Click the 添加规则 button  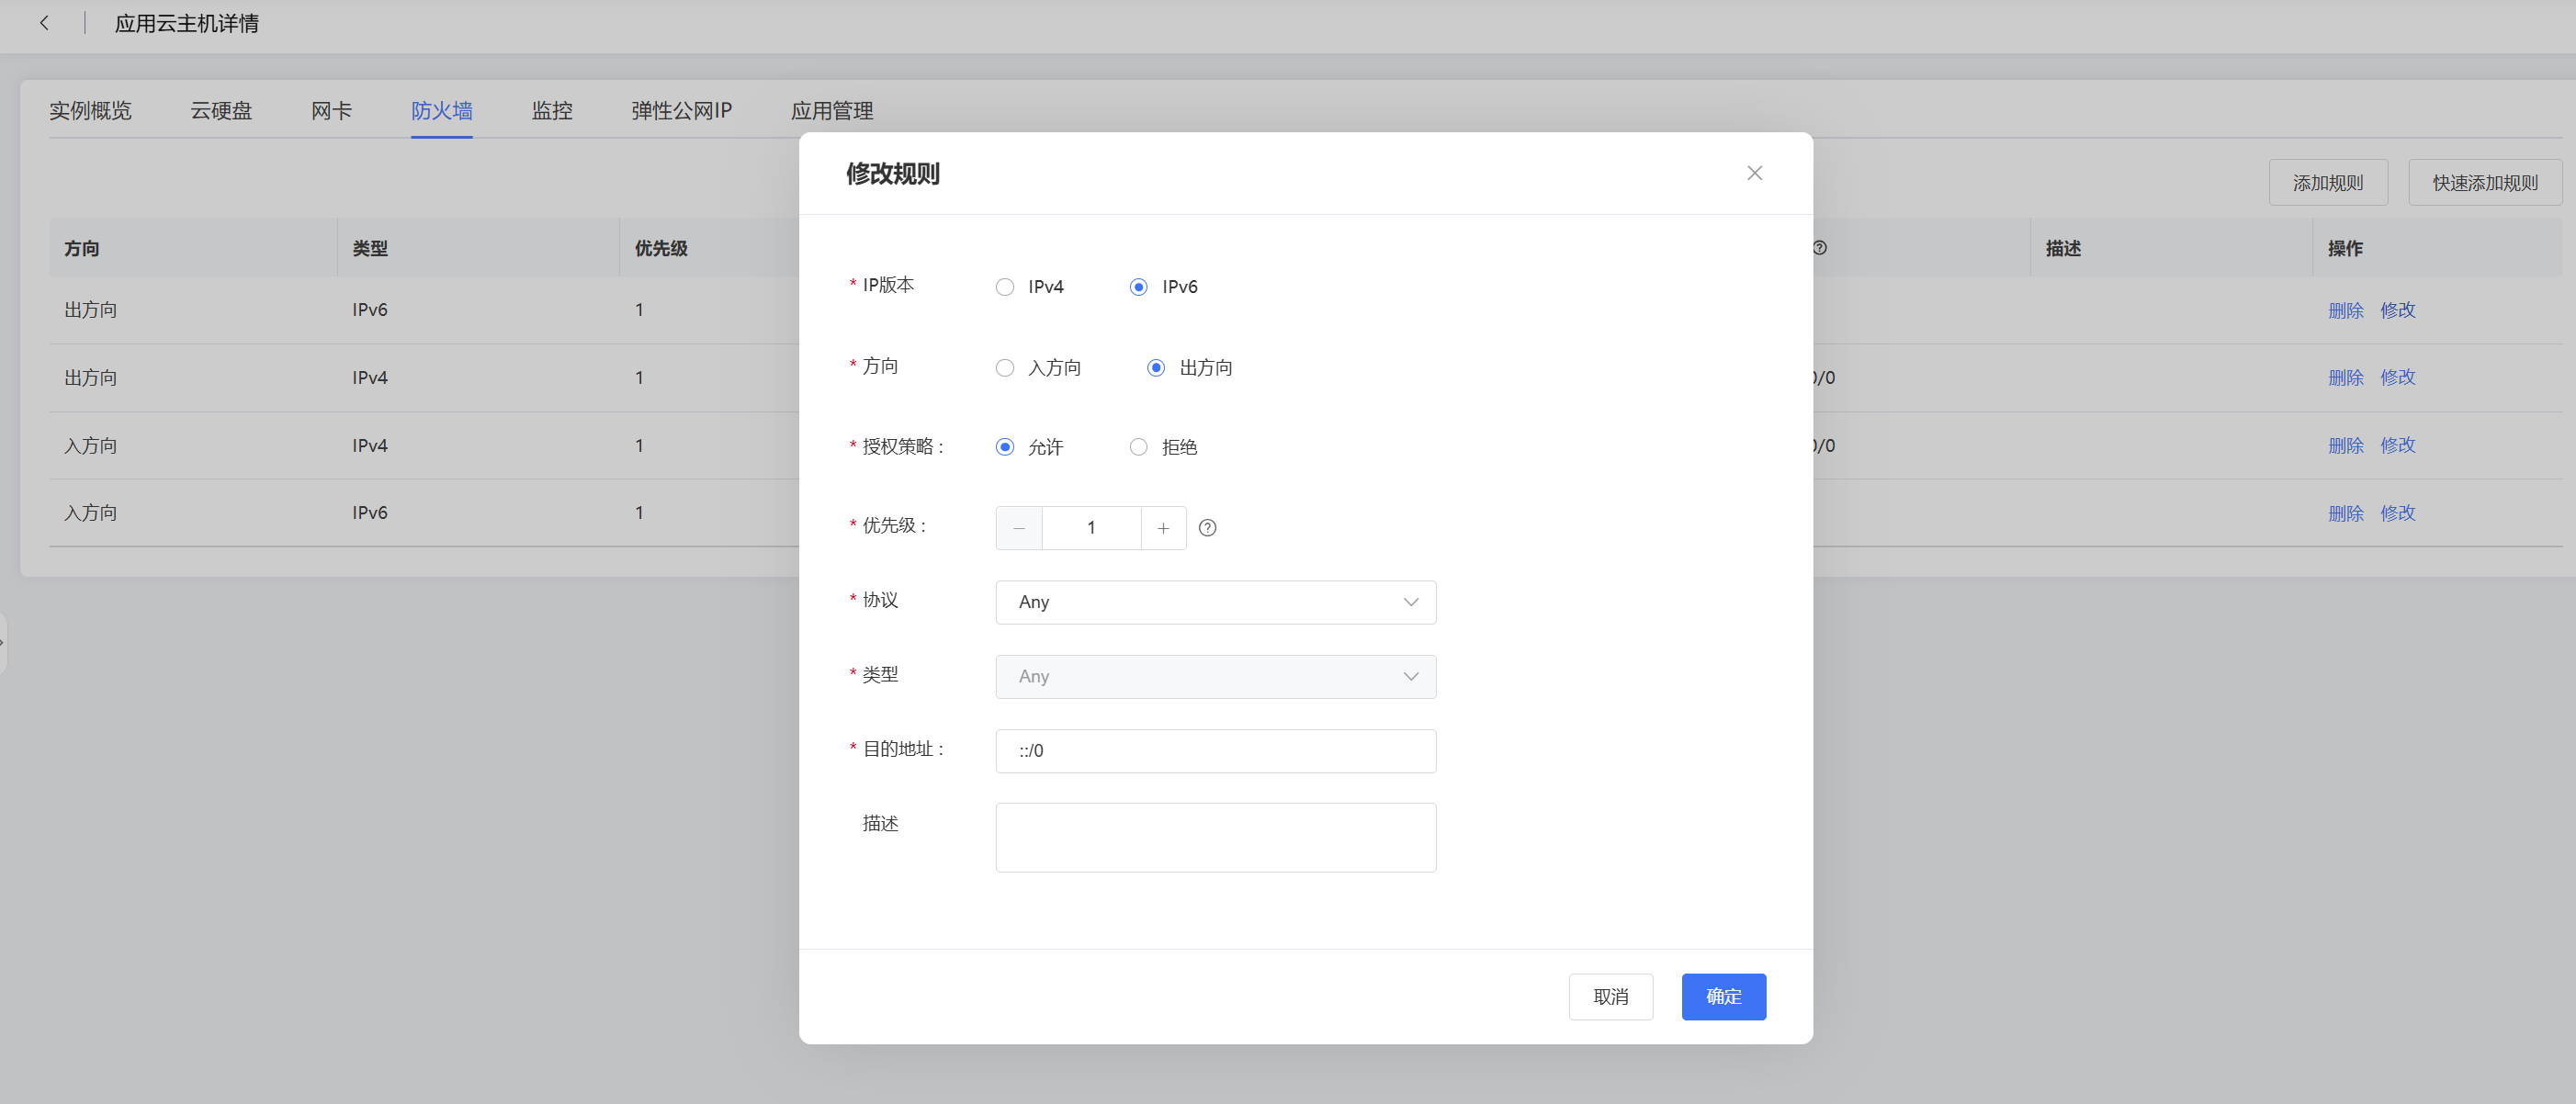tap(2328, 183)
